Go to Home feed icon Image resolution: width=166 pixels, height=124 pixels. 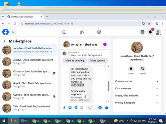(64, 32)
